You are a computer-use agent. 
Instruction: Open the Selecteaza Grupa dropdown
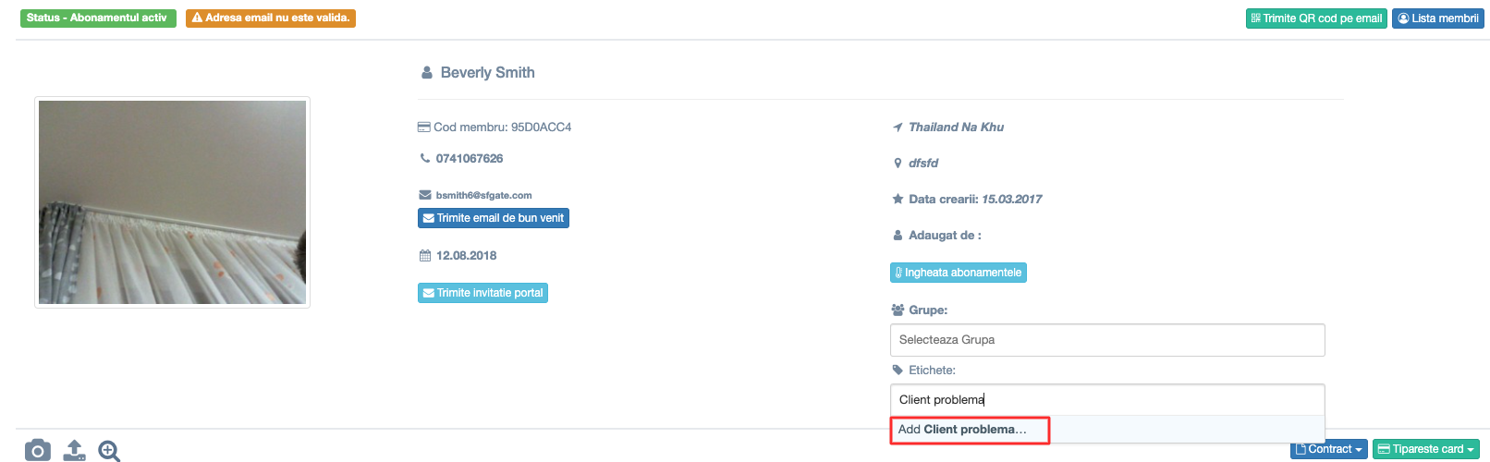coord(1107,340)
